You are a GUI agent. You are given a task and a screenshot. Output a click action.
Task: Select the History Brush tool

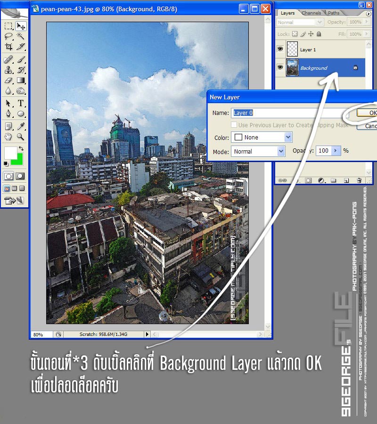[21, 70]
